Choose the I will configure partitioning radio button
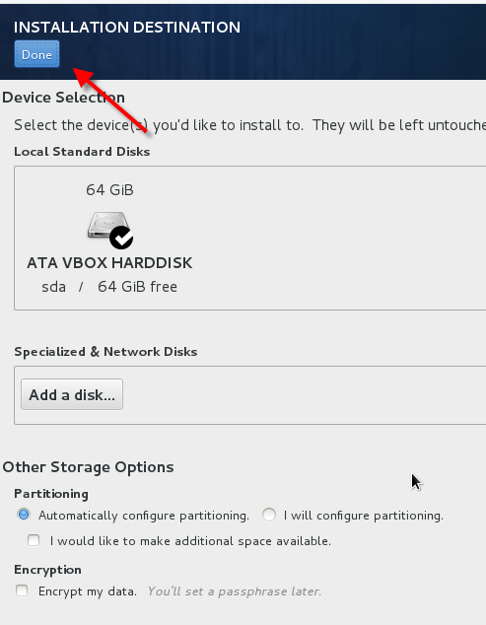Screen dimensions: 486x625 coord(269,515)
